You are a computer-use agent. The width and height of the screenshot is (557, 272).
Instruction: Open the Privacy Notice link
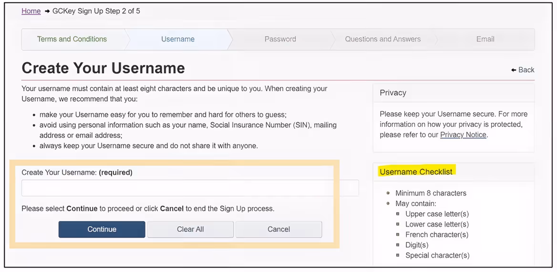click(x=463, y=135)
